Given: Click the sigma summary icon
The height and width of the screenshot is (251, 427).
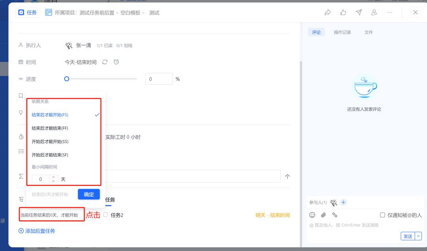Looking at the screenshot, I should click(x=21, y=177).
